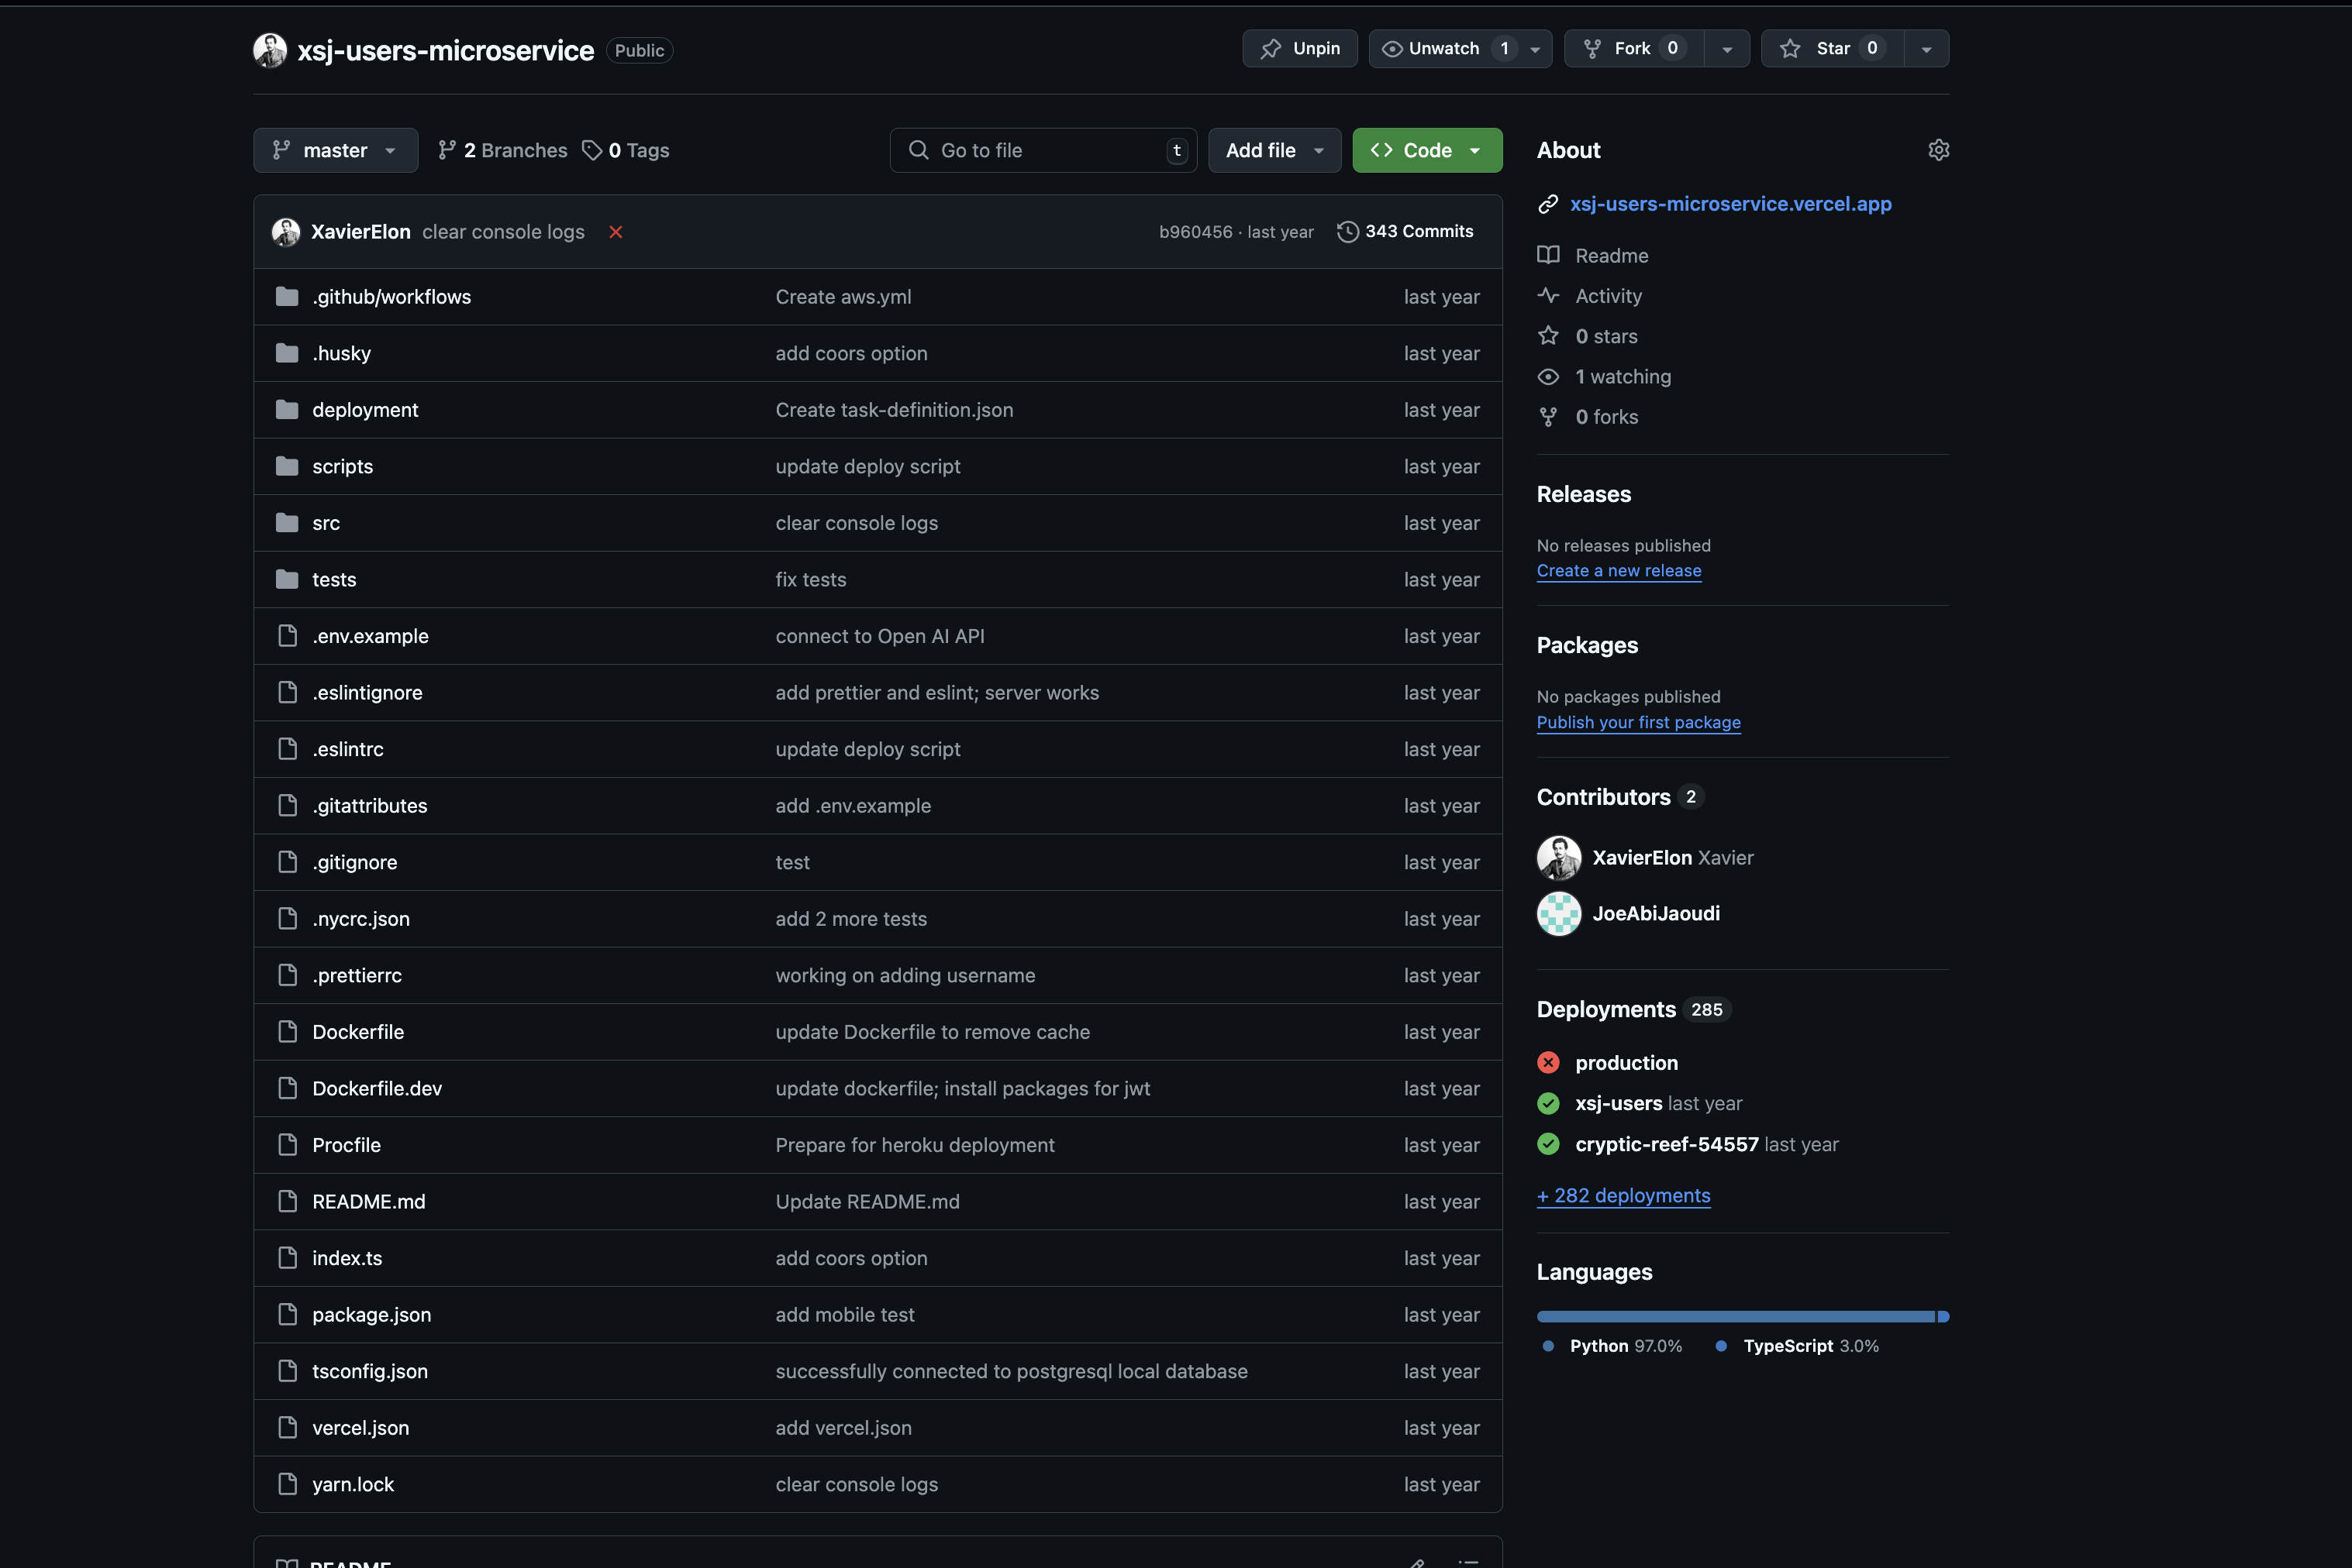Open tsconfig.json file
The width and height of the screenshot is (2352, 1568).
[370, 1371]
